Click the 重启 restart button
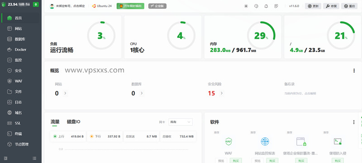 pyautogui.click(x=349, y=6)
